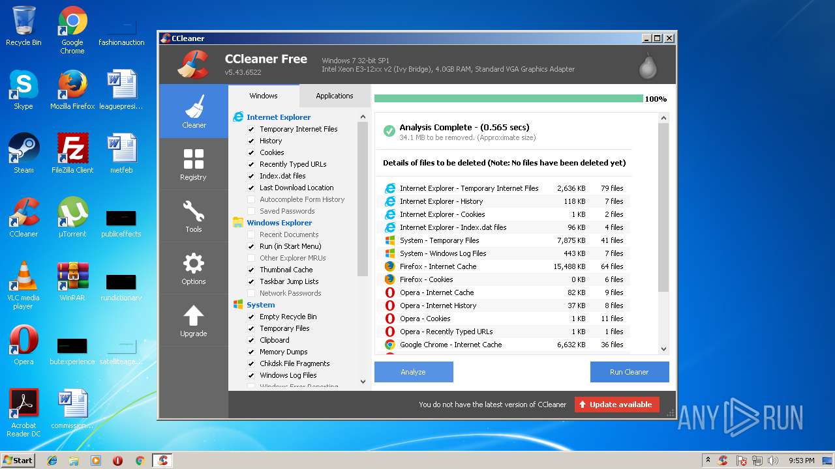Select Firefox - Internet Cache result row

(x=504, y=266)
